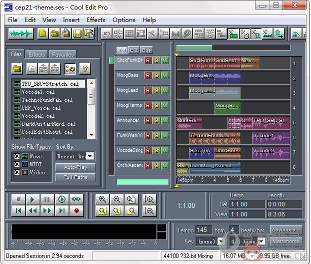Viewport: 311px width, 264px height.
Task: Click the Play transport button
Action: 32,199
